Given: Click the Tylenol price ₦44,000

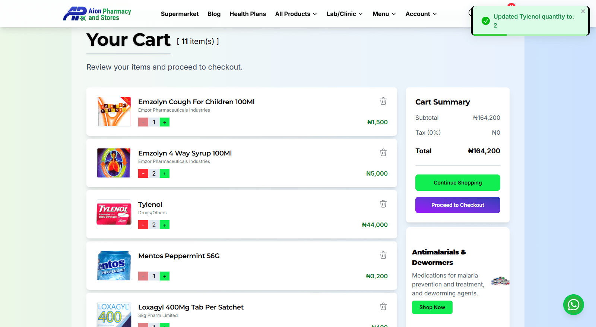Looking at the screenshot, I should coord(375,225).
